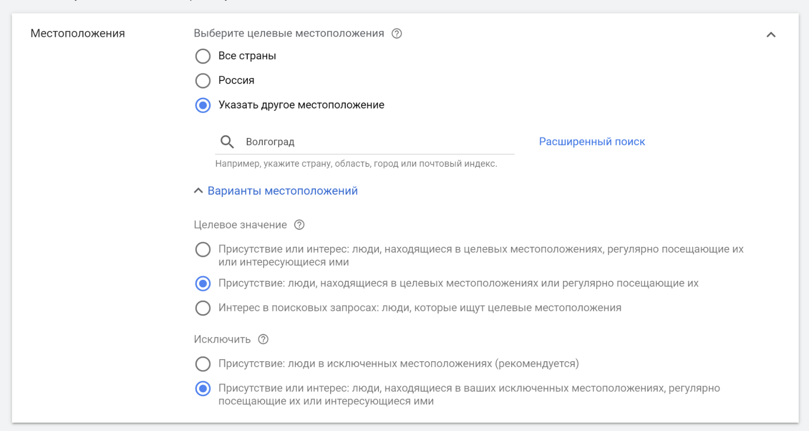Select Указать другое местоположение radio option

(x=203, y=105)
